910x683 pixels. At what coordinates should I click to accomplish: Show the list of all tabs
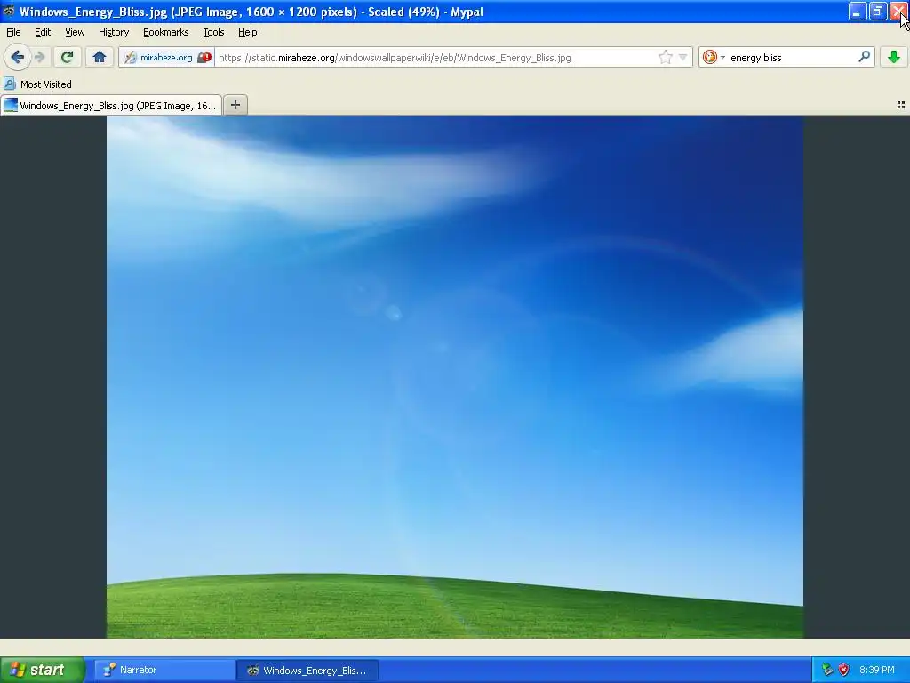point(901,105)
